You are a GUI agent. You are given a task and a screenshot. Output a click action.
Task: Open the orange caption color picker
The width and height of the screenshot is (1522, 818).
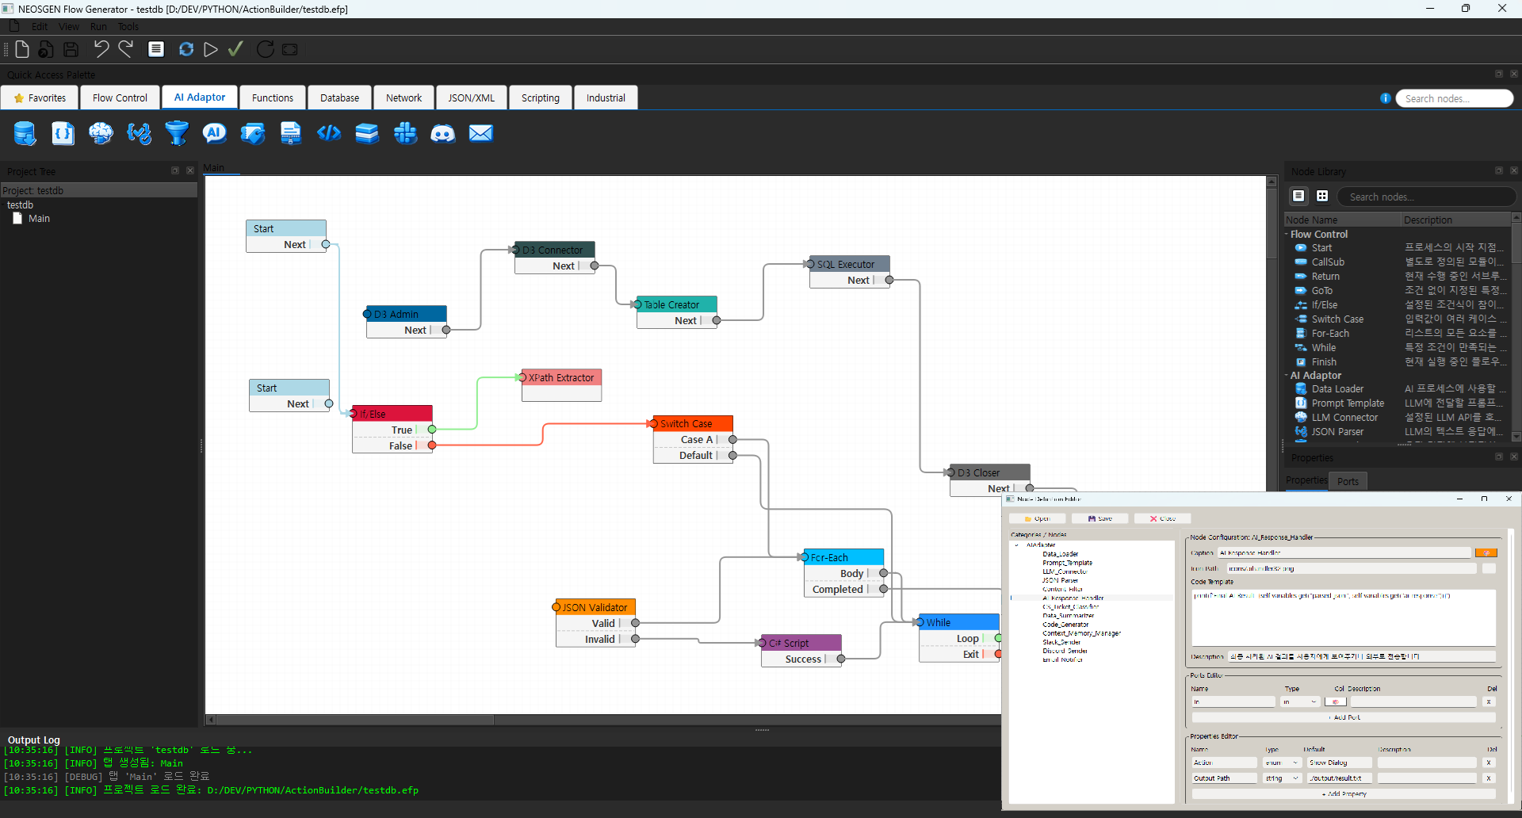(1488, 552)
